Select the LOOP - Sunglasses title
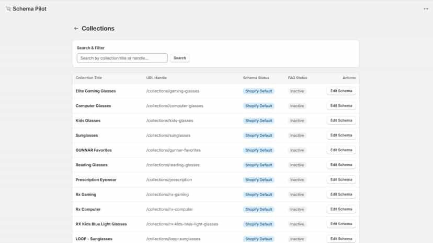Viewport: 433px width, 243px height. pyautogui.click(x=94, y=239)
